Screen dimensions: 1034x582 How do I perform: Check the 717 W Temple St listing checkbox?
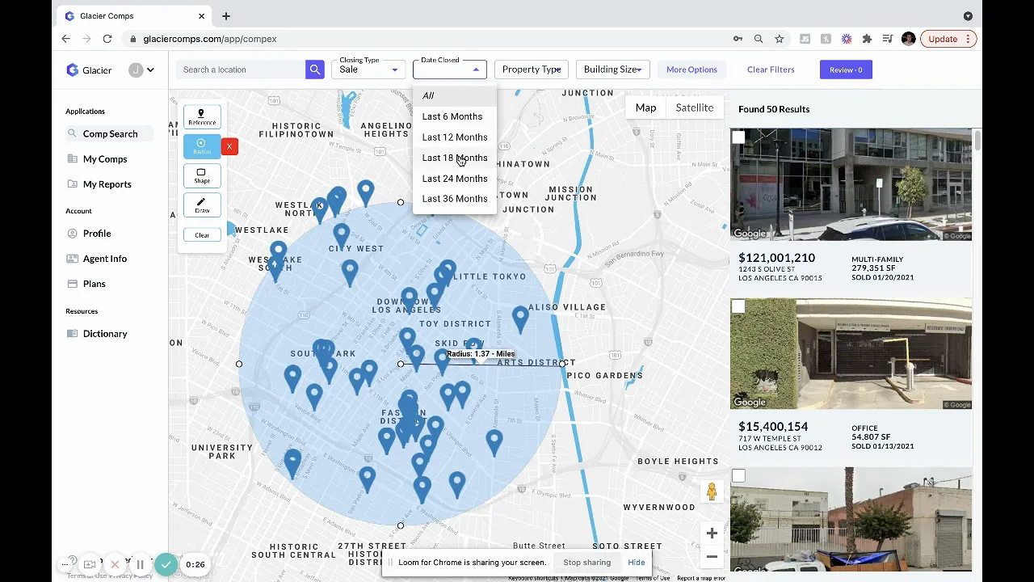click(738, 307)
